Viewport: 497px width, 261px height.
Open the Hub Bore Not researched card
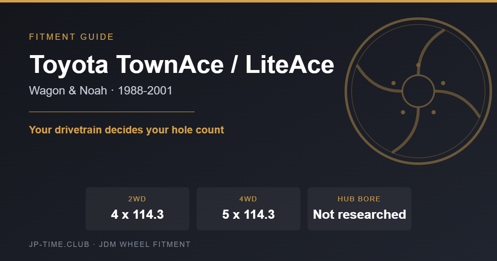(x=359, y=209)
